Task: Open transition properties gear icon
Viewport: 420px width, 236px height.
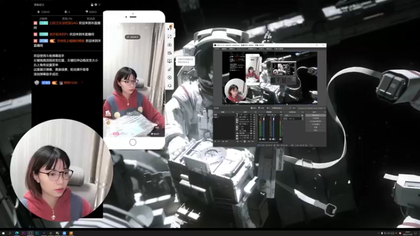Action: 302,115
